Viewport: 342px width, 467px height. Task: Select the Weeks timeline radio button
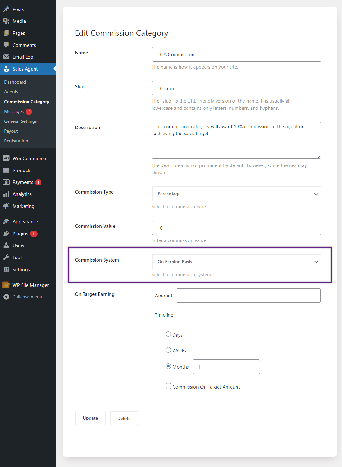(x=168, y=350)
